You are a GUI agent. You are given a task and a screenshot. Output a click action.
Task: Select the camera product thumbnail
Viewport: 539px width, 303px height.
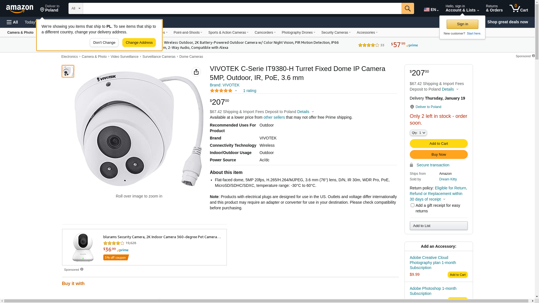(x=68, y=71)
